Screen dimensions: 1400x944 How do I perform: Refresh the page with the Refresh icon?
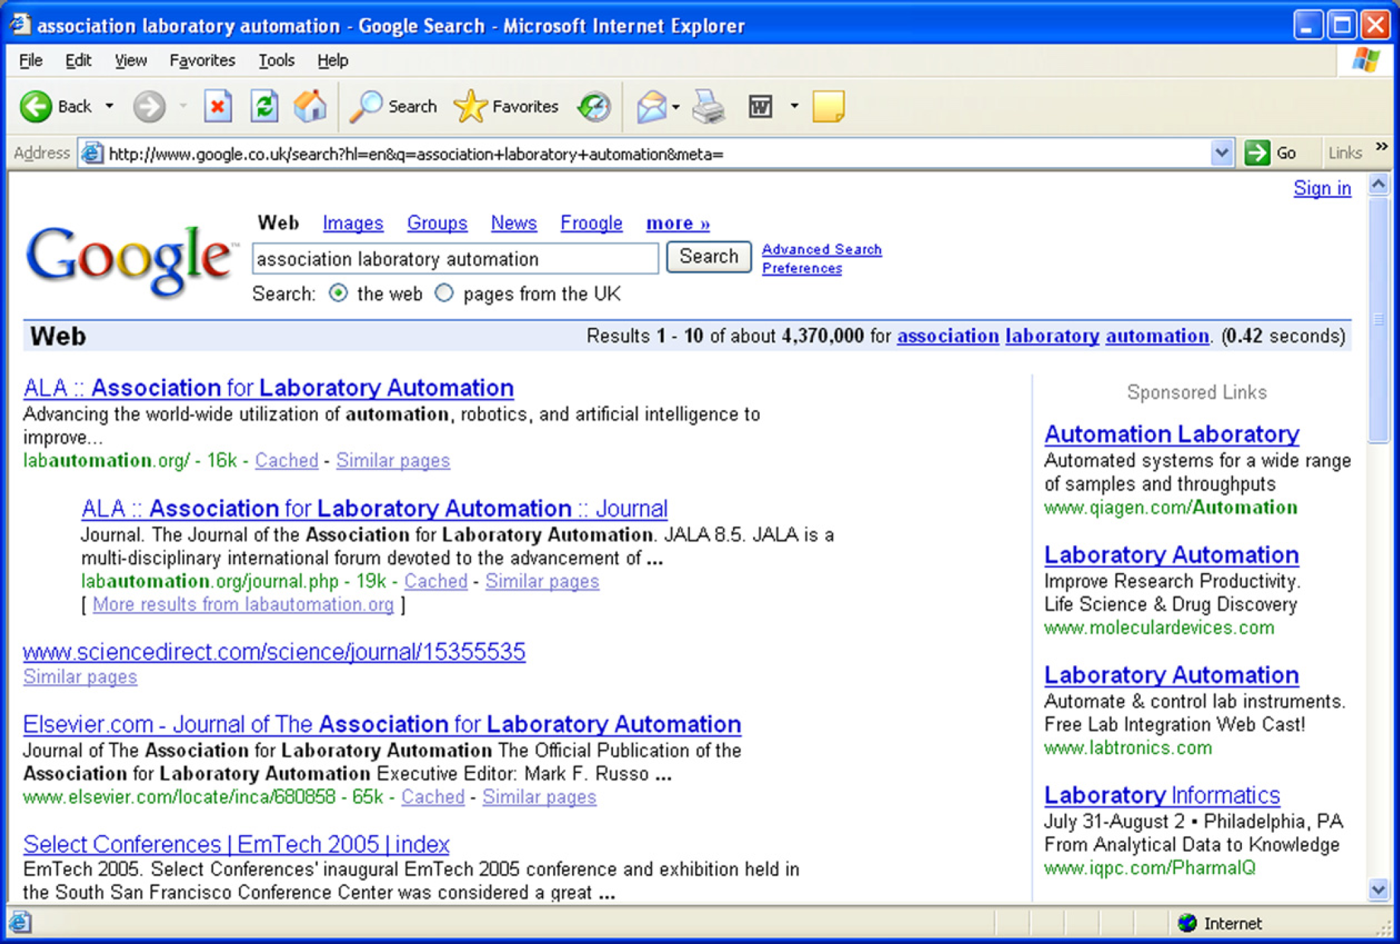pos(264,106)
